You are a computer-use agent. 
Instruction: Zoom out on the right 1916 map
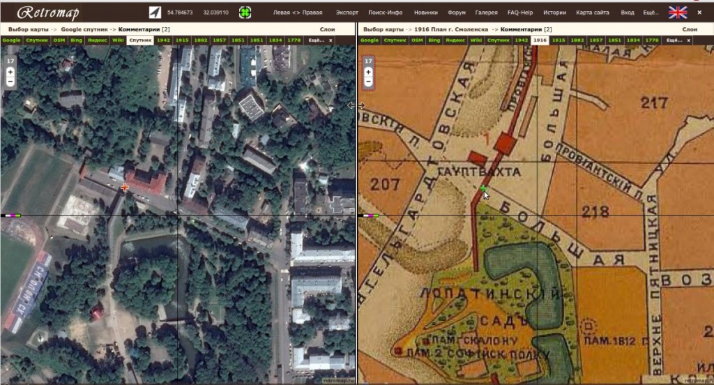pos(368,82)
